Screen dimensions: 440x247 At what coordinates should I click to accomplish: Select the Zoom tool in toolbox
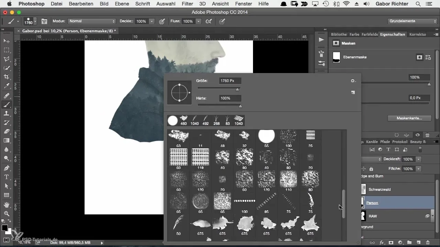(x=7, y=214)
